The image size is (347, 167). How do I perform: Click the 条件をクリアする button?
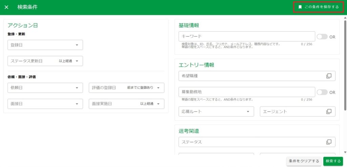point(304,161)
